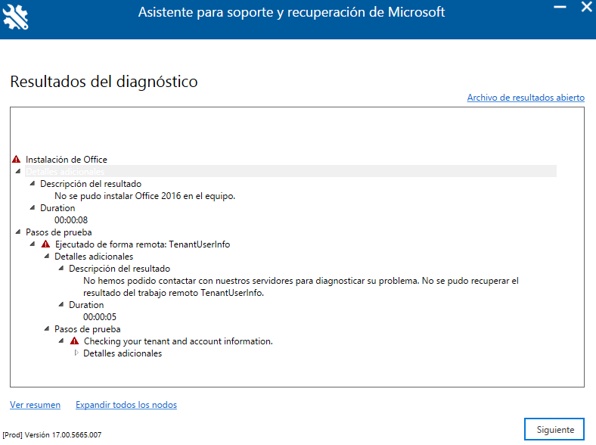Collapse the Ejecutado de forma remota: TenantUserInfo node

(x=33, y=244)
